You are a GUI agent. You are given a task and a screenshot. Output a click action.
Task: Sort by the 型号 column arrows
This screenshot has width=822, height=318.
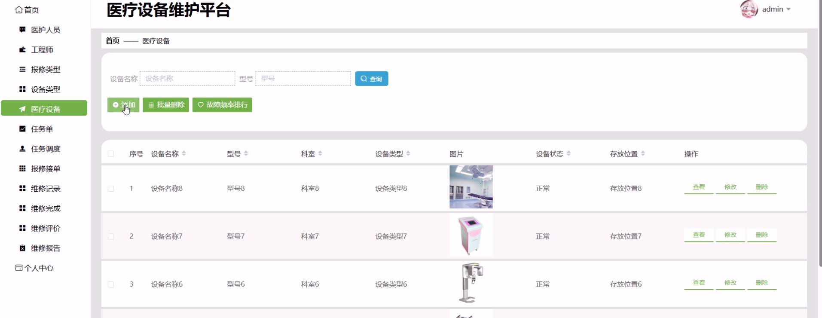coord(246,153)
